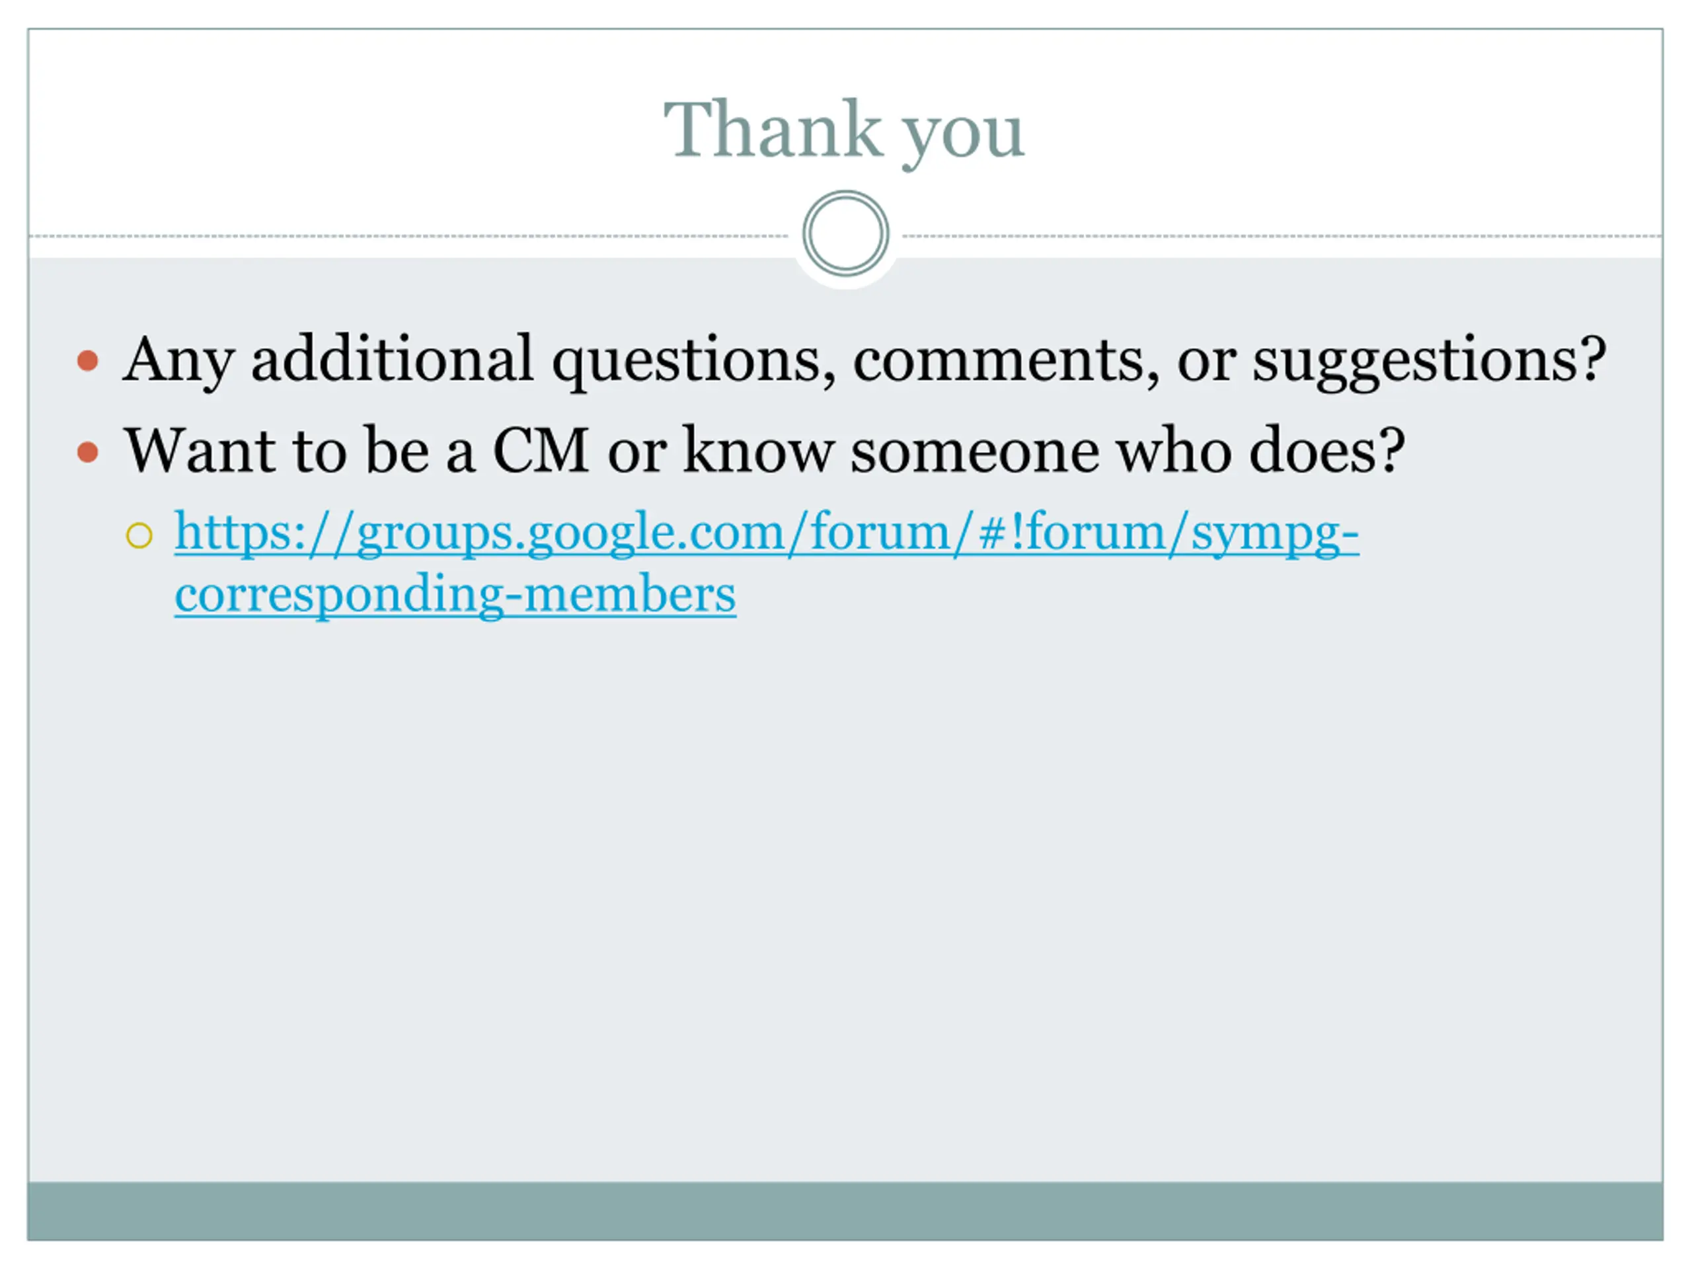Click the dashed divider line left of circle
The height and width of the screenshot is (1269, 1692).
(x=409, y=237)
